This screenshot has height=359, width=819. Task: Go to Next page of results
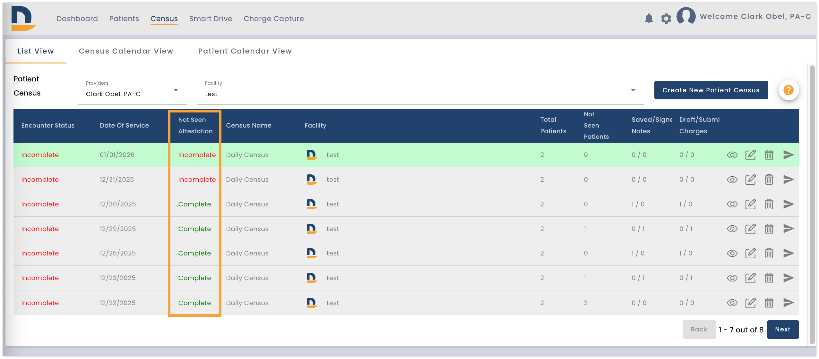pos(783,330)
